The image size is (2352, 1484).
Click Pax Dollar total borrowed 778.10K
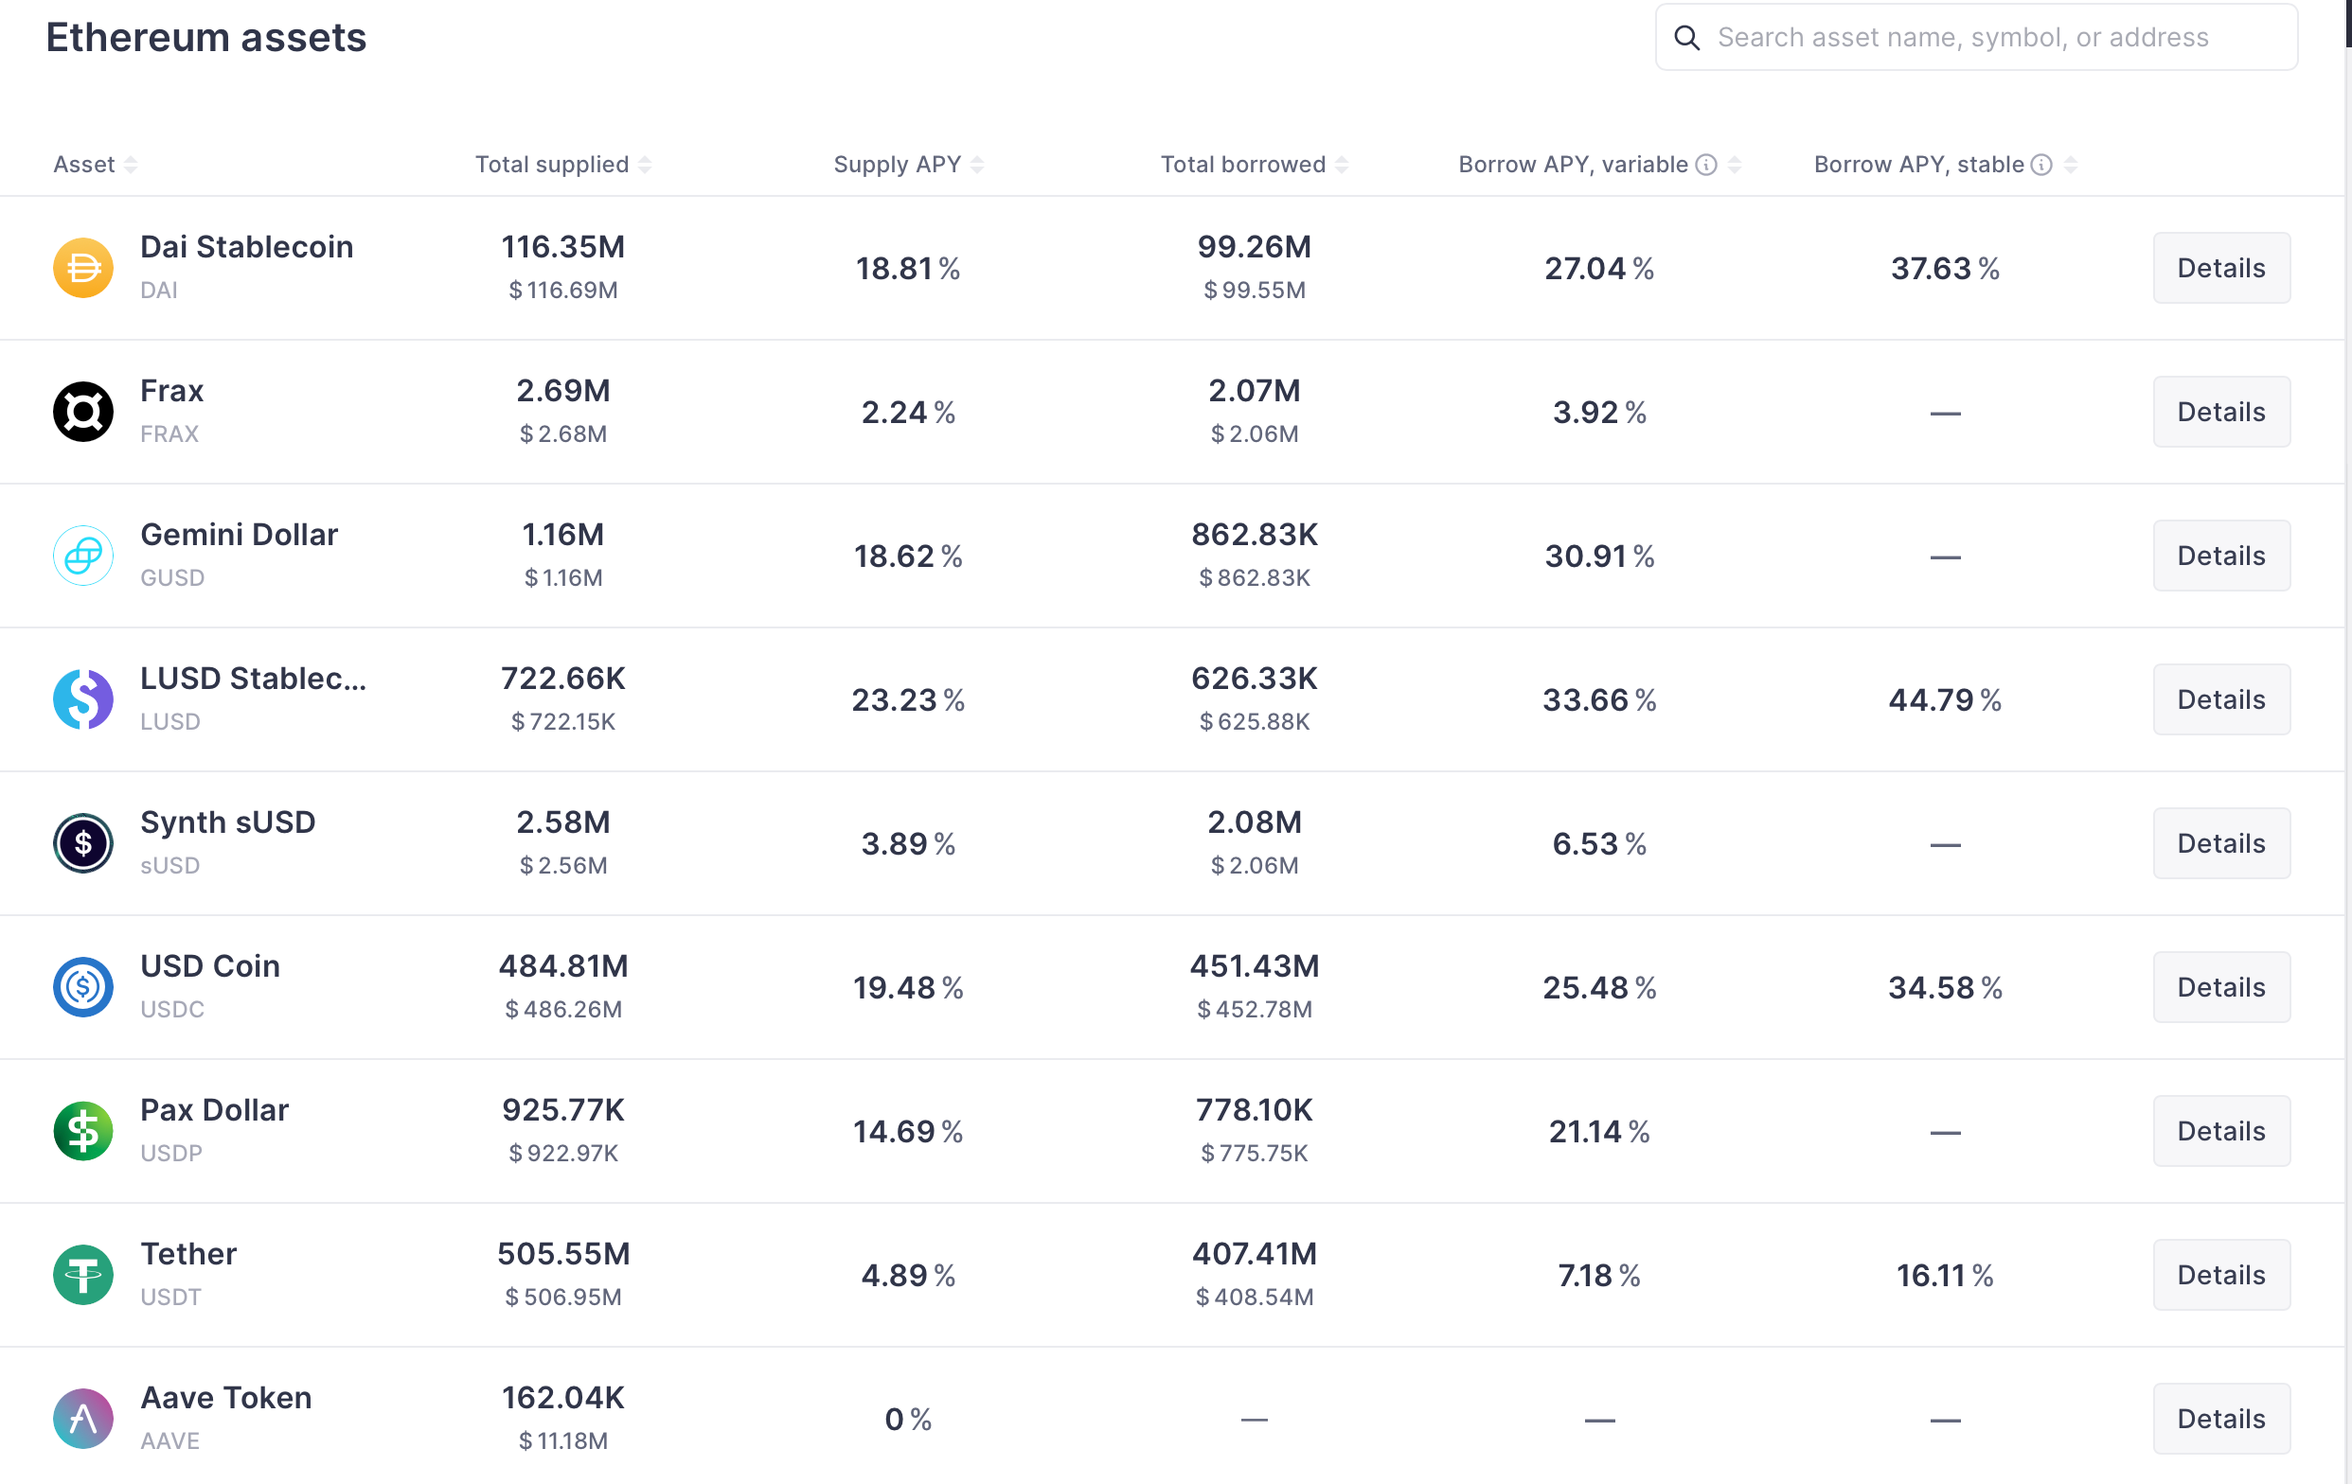[1255, 1110]
